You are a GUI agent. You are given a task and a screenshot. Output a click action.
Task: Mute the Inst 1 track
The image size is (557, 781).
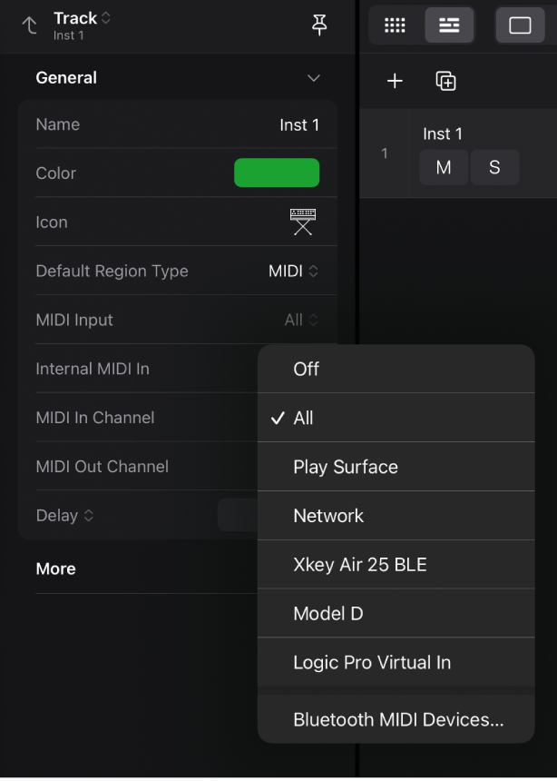(x=444, y=167)
